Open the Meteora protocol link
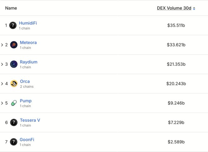This screenshot has height=152, width=208. 28,43
